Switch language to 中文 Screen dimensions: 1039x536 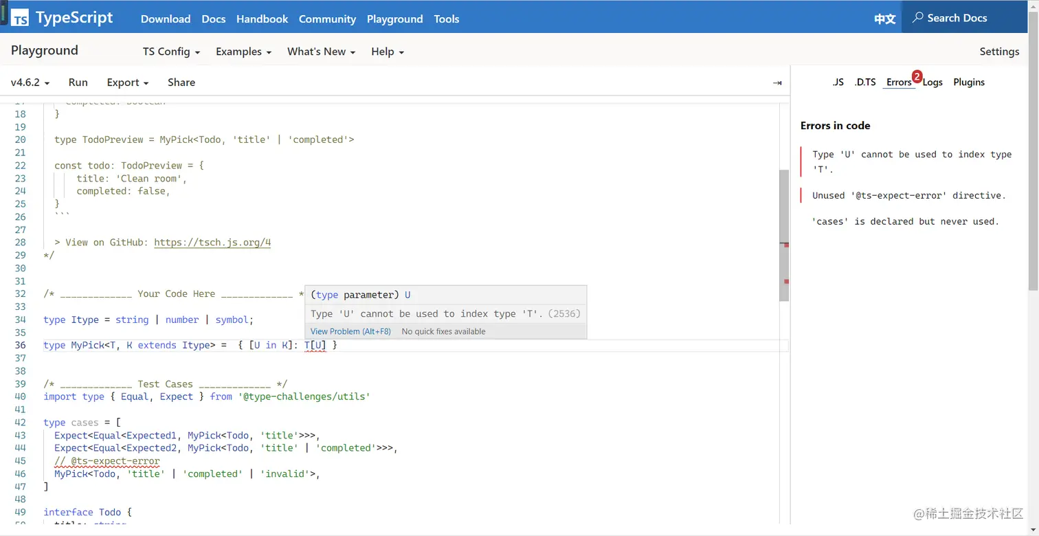point(885,19)
